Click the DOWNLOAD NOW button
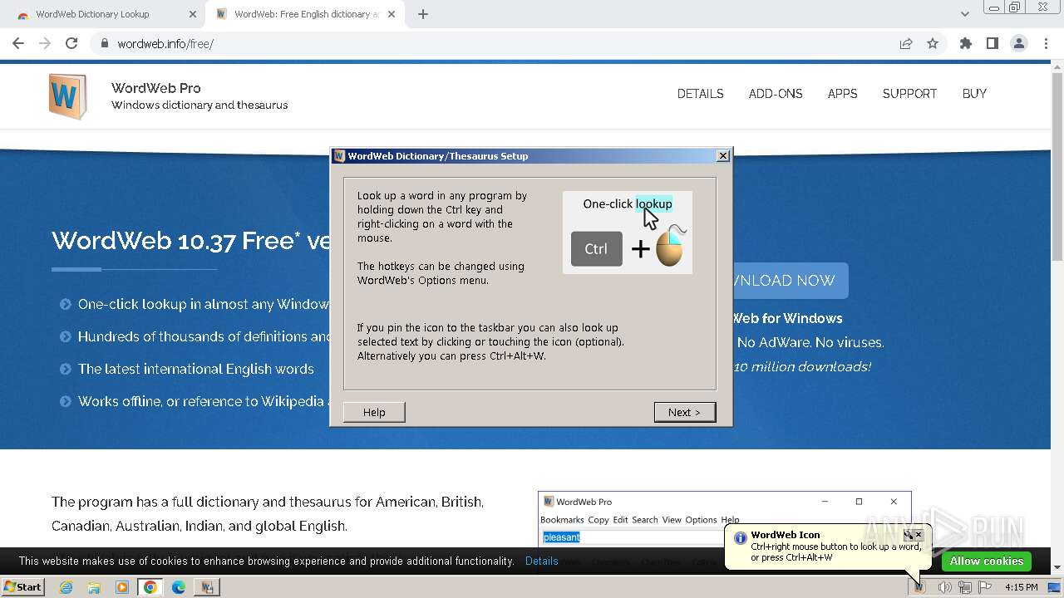 tap(790, 281)
